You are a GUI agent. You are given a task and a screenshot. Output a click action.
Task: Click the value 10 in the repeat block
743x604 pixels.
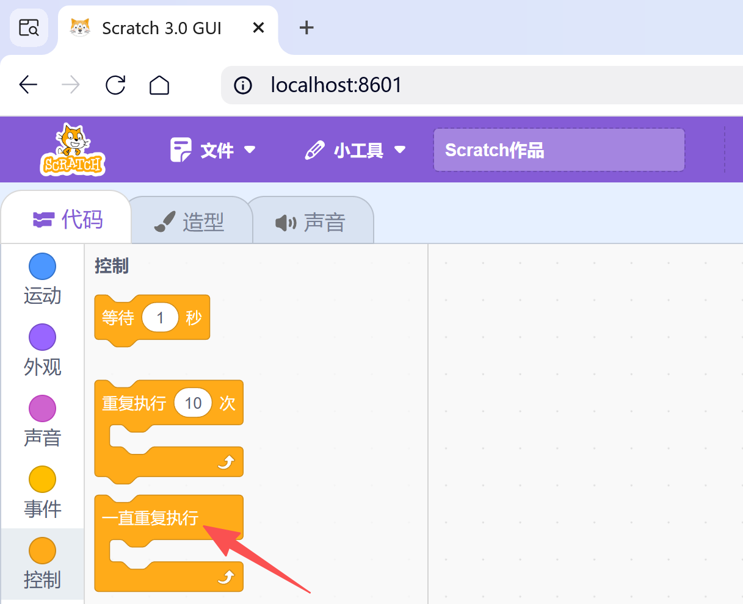(x=193, y=403)
